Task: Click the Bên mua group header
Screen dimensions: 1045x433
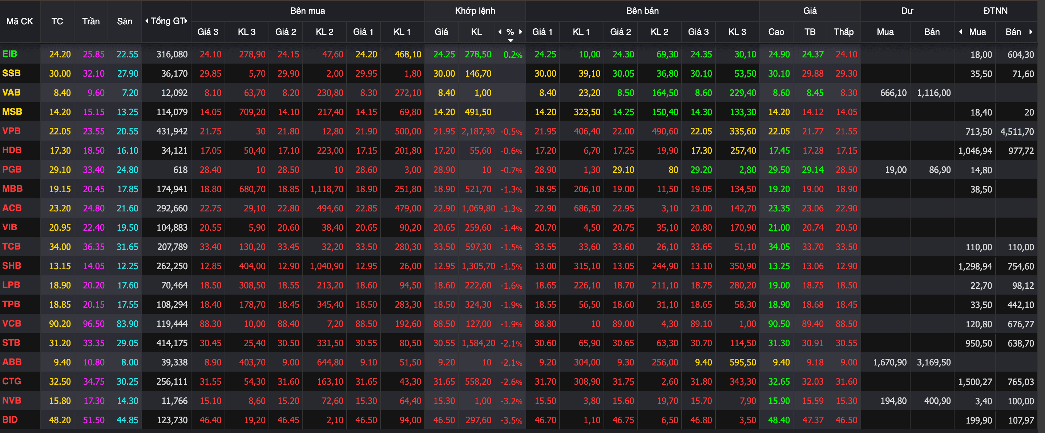Action: (307, 11)
